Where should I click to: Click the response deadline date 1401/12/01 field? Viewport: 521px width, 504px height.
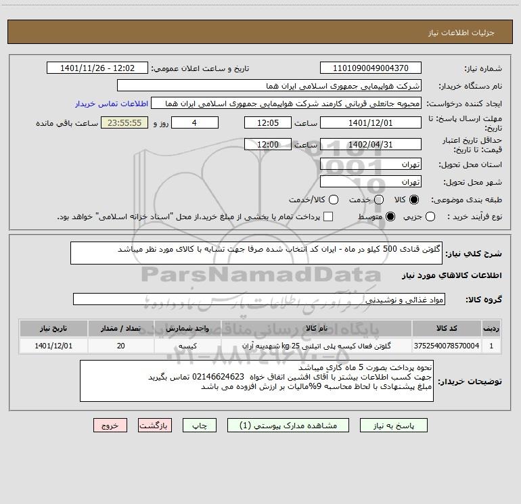pyautogui.click(x=371, y=123)
